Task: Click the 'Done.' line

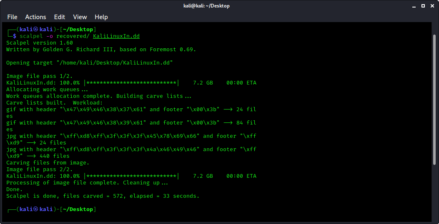Action: [14, 189]
